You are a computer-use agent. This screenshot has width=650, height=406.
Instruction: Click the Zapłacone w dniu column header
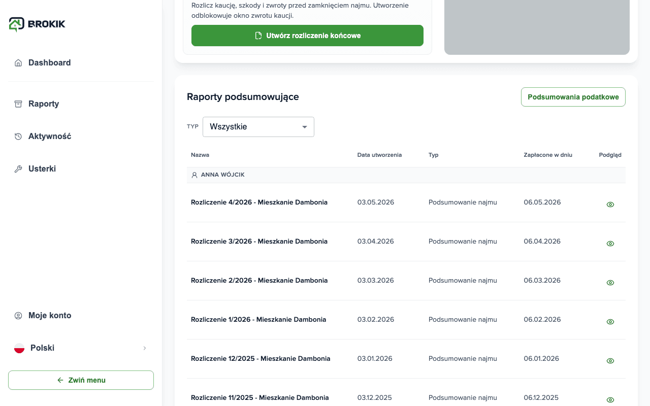[548, 155]
